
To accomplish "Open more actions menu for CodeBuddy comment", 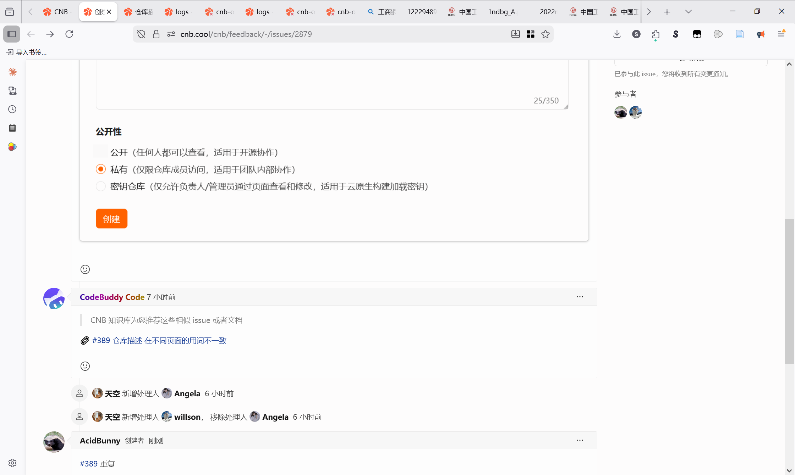I will pyautogui.click(x=580, y=297).
